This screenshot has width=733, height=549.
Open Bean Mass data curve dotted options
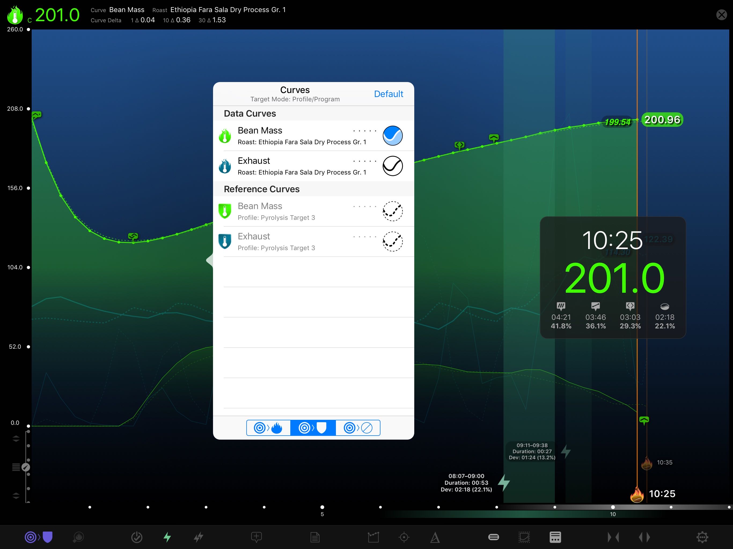365,131
